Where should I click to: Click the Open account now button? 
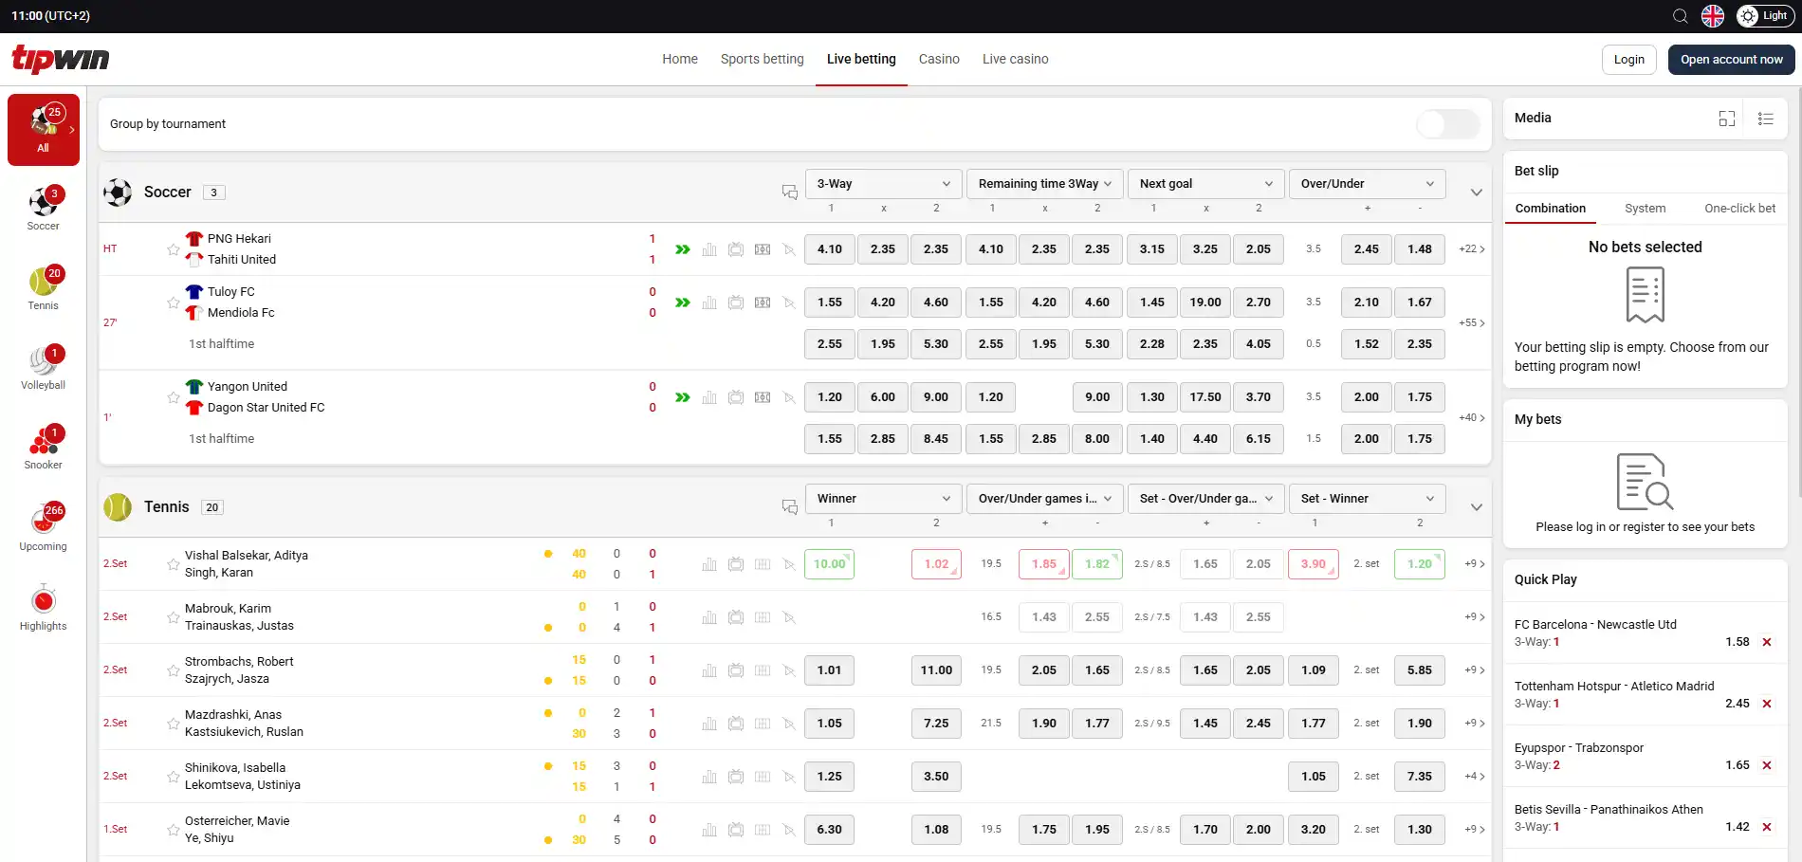1731,60
